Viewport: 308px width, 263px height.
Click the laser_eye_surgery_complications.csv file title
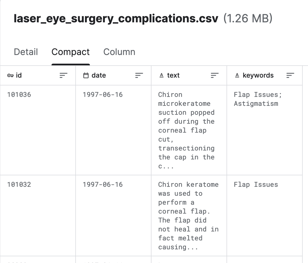pyautogui.click(x=116, y=19)
